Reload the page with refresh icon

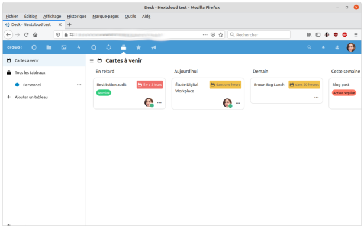26,34
